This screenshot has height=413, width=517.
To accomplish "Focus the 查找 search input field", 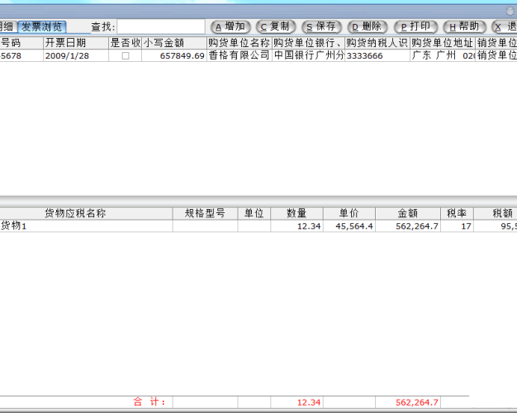I will click(160, 27).
